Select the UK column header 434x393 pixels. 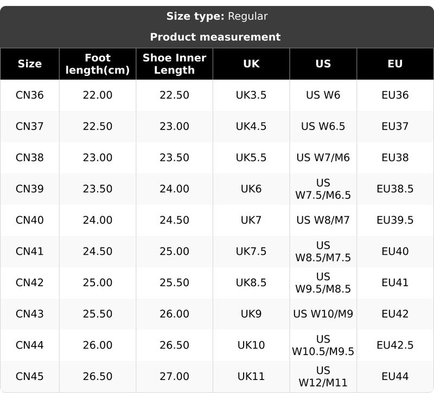(251, 64)
